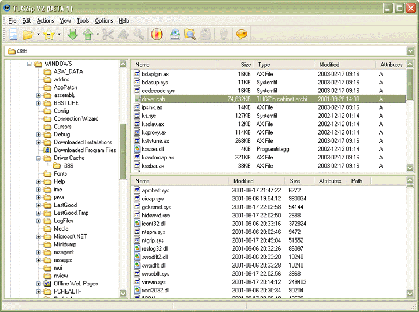Select xcci2032.dll in the archive pane
Screen dimensions: 419x312
pos(155,291)
